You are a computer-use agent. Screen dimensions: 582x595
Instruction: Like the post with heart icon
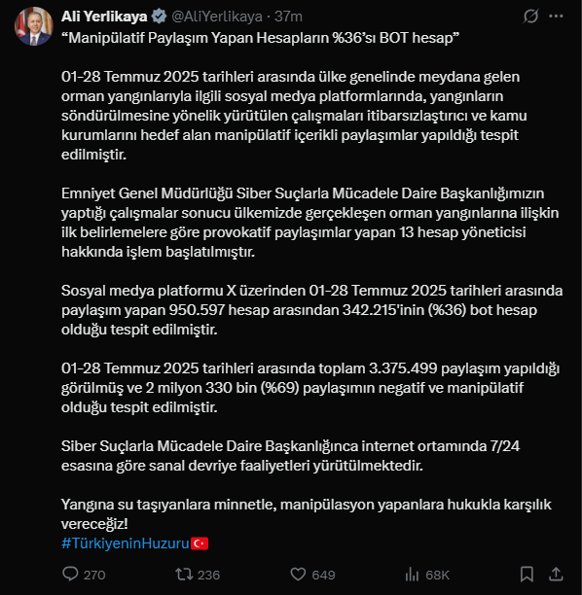tap(298, 575)
